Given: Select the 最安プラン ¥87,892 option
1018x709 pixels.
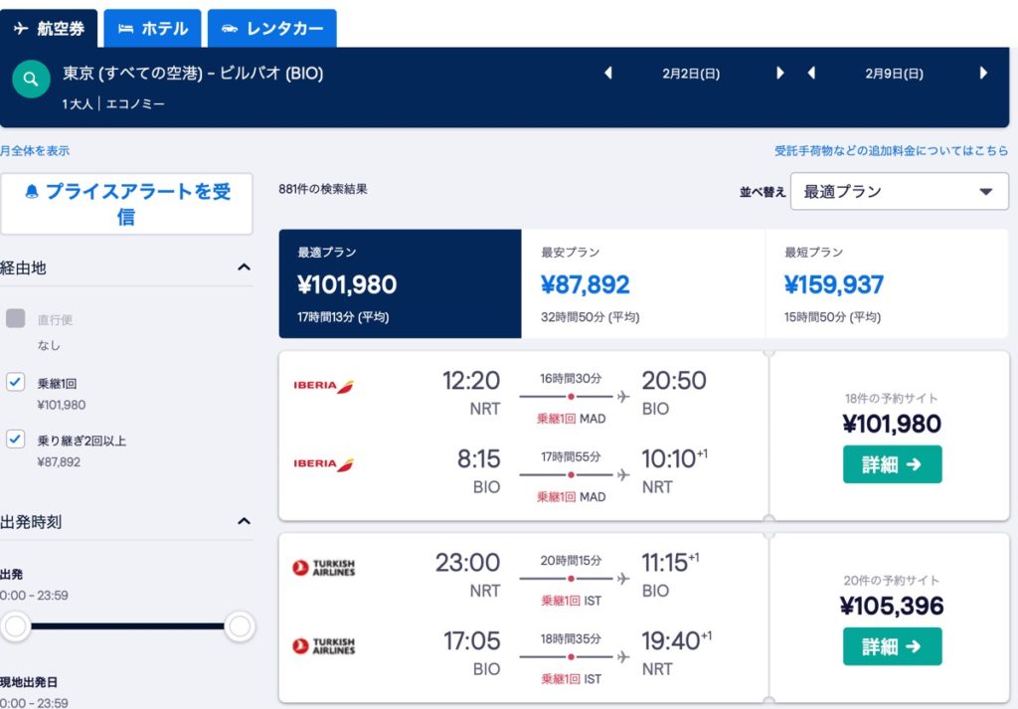Looking at the screenshot, I should 643,283.
